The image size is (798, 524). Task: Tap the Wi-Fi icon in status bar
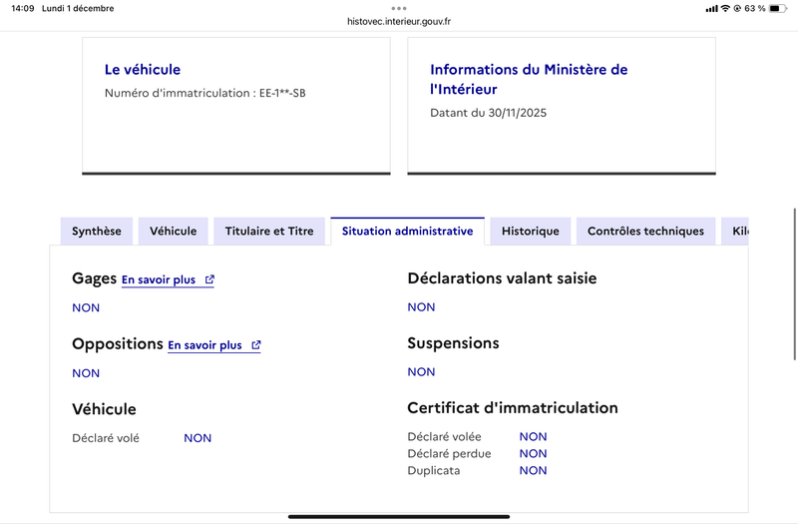point(725,8)
